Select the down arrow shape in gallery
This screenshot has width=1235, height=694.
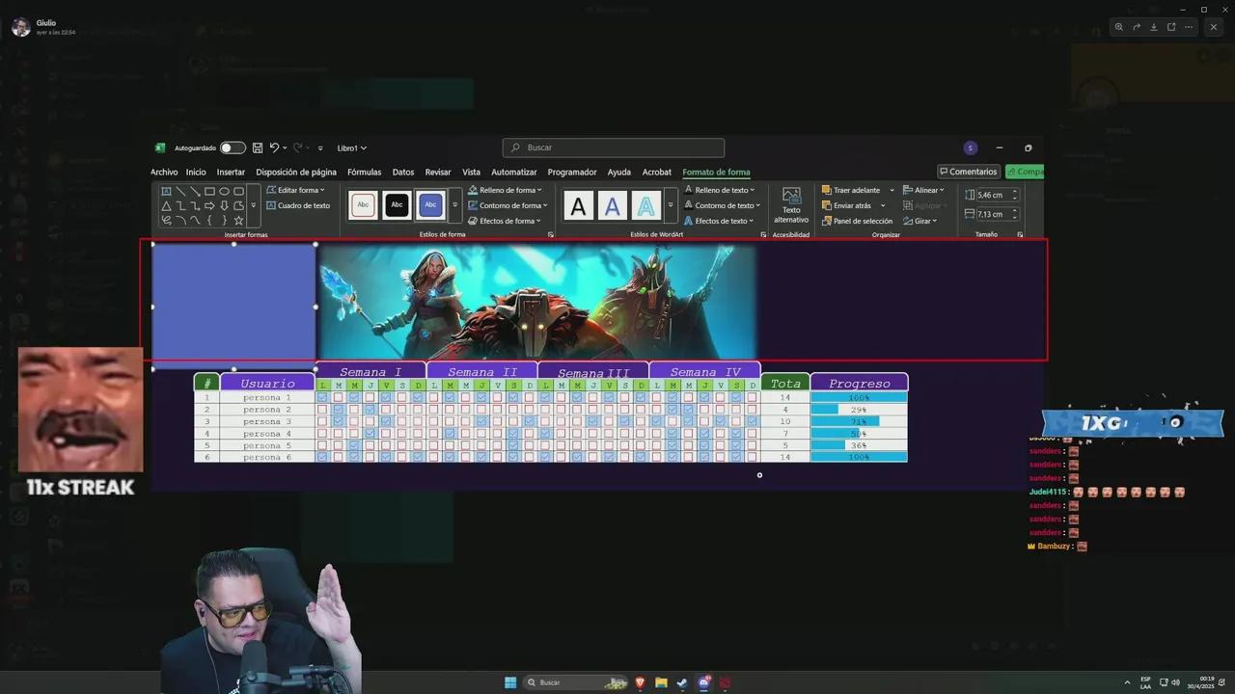pos(224,205)
